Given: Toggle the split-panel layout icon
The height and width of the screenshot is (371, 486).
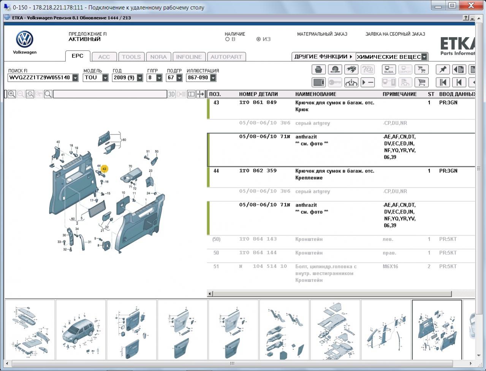Looking at the screenshot, I should click(x=192, y=94).
